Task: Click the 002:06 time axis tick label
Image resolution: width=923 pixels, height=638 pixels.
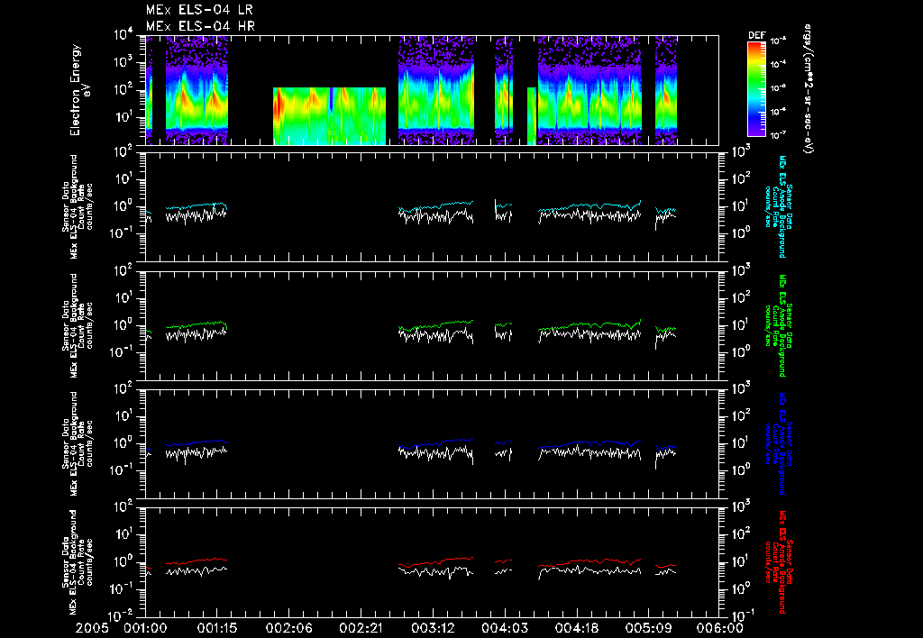Action: [x=288, y=628]
